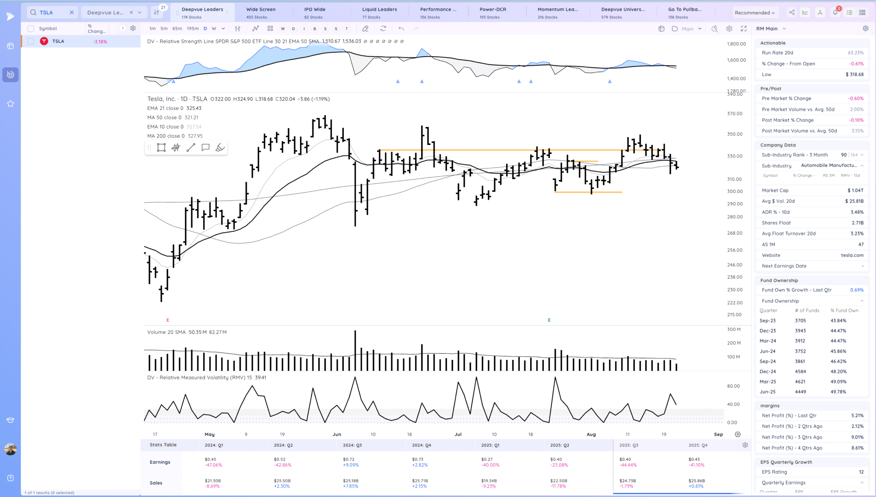
Task: Open chart settings gear icon
Action: [x=729, y=29]
